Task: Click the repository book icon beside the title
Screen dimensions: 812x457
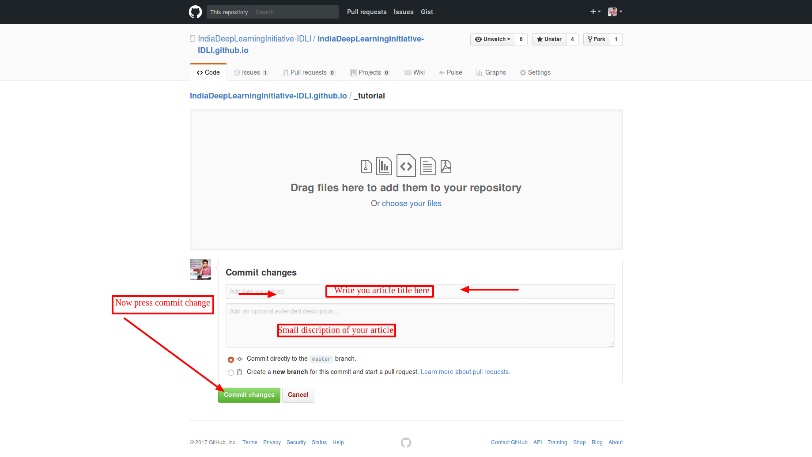Action: click(x=193, y=39)
